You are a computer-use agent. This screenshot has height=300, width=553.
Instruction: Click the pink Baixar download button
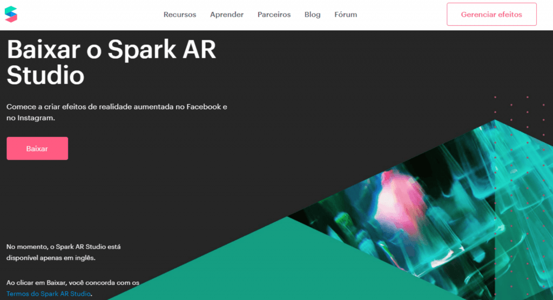pyautogui.click(x=37, y=148)
